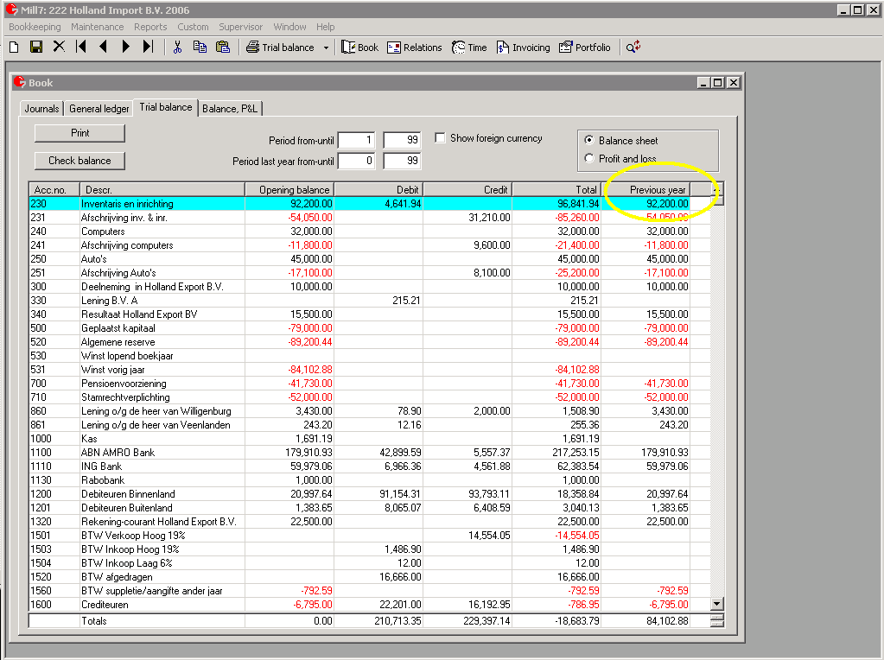Viewport: 884px width, 660px height.
Task: Open the Custom menu
Action: point(193,27)
